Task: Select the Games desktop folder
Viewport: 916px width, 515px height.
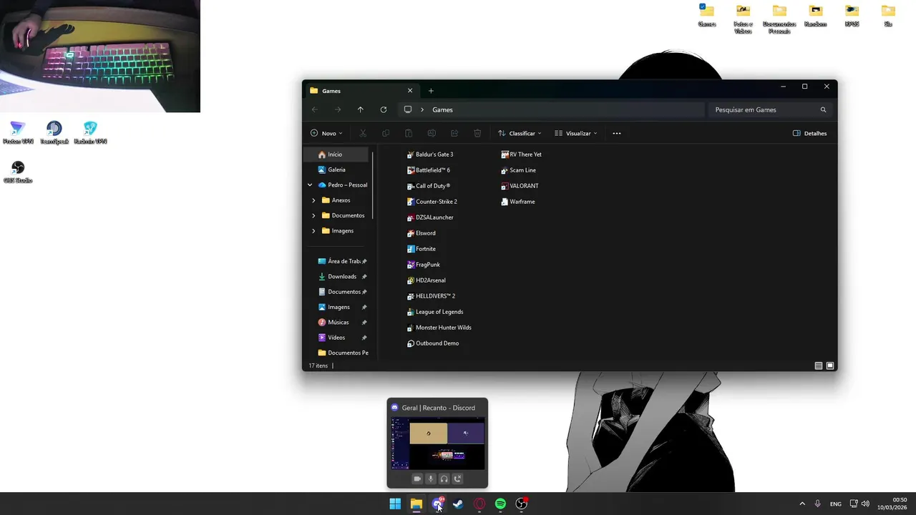Action: tap(707, 15)
